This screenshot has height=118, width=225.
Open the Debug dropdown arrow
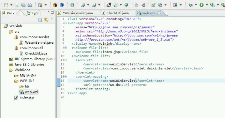click(x=196, y=5)
